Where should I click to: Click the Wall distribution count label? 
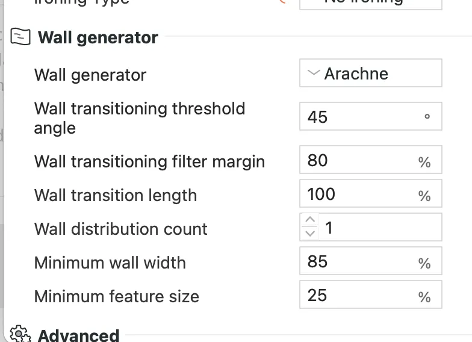[120, 229]
